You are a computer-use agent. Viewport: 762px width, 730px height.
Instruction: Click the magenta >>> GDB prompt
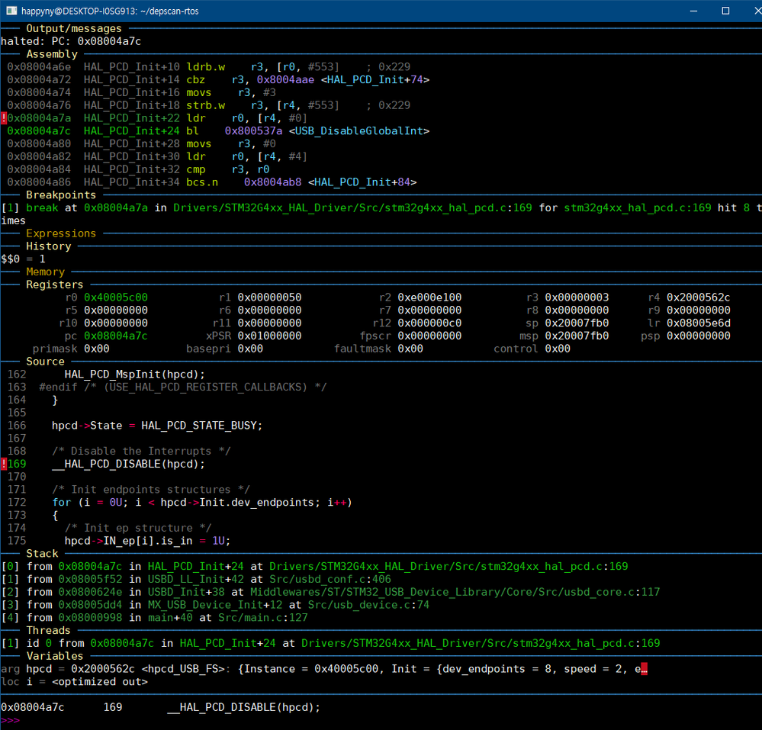pos(10,720)
